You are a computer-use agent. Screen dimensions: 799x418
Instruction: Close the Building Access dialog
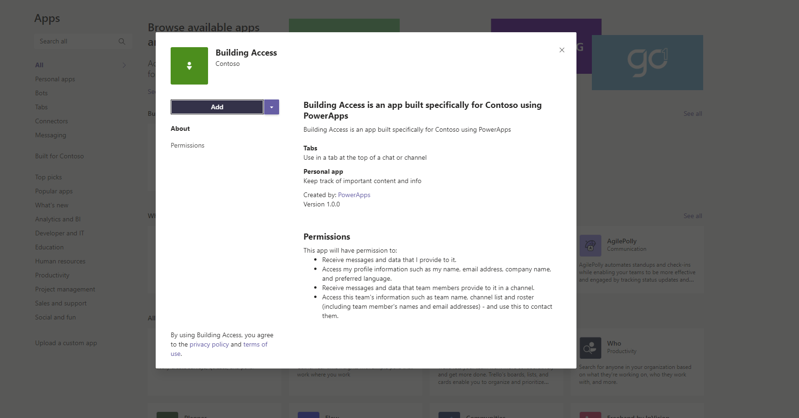[562, 50]
